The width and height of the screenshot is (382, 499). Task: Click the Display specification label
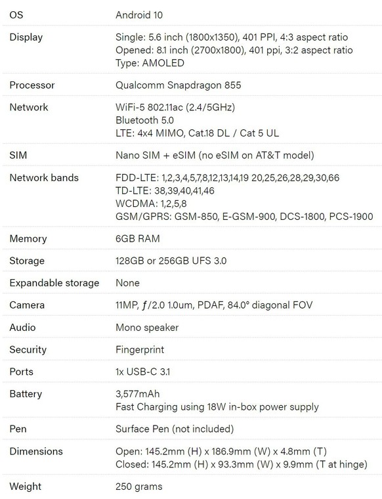click(x=26, y=37)
